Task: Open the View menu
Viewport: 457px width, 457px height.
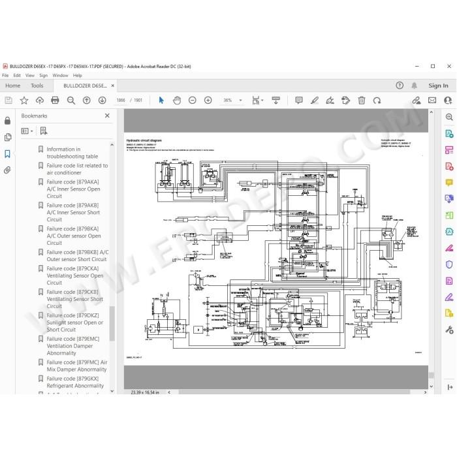Action: click(x=30, y=75)
